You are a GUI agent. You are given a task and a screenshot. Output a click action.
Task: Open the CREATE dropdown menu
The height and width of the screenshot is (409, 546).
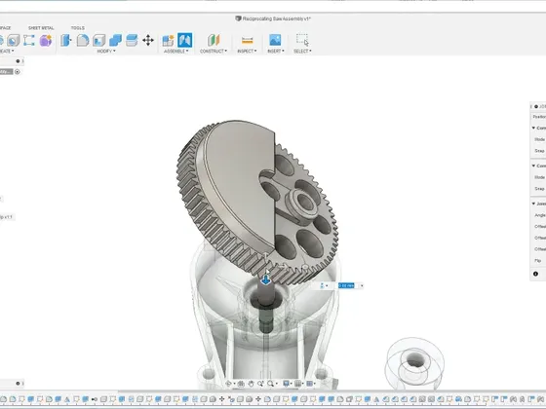click(7, 51)
